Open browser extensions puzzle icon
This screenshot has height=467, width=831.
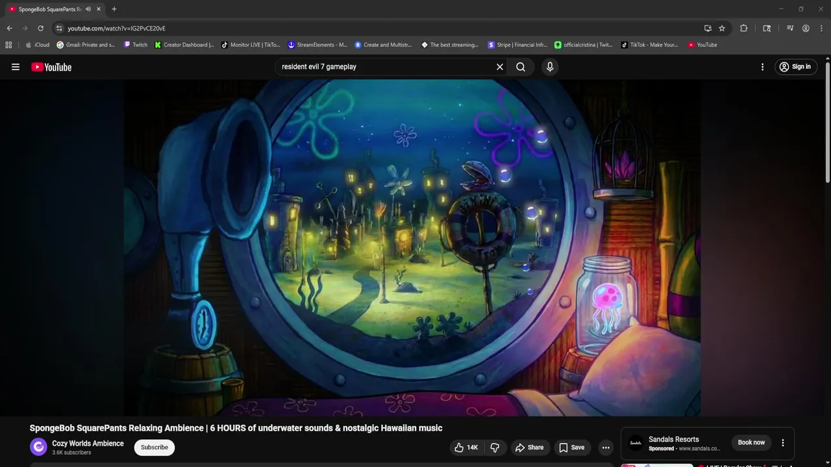tap(744, 29)
